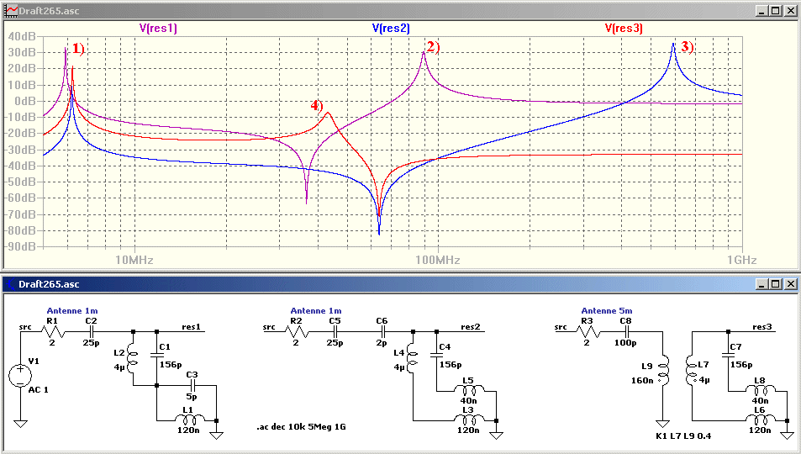Screen dimensions: 801x454
Task: Maximize the schematic window
Action: coord(776,284)
